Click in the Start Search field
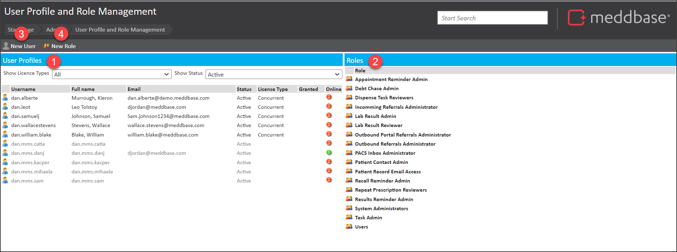The height and width of the screenshot is (252, 677). click(x=492, y=18)
